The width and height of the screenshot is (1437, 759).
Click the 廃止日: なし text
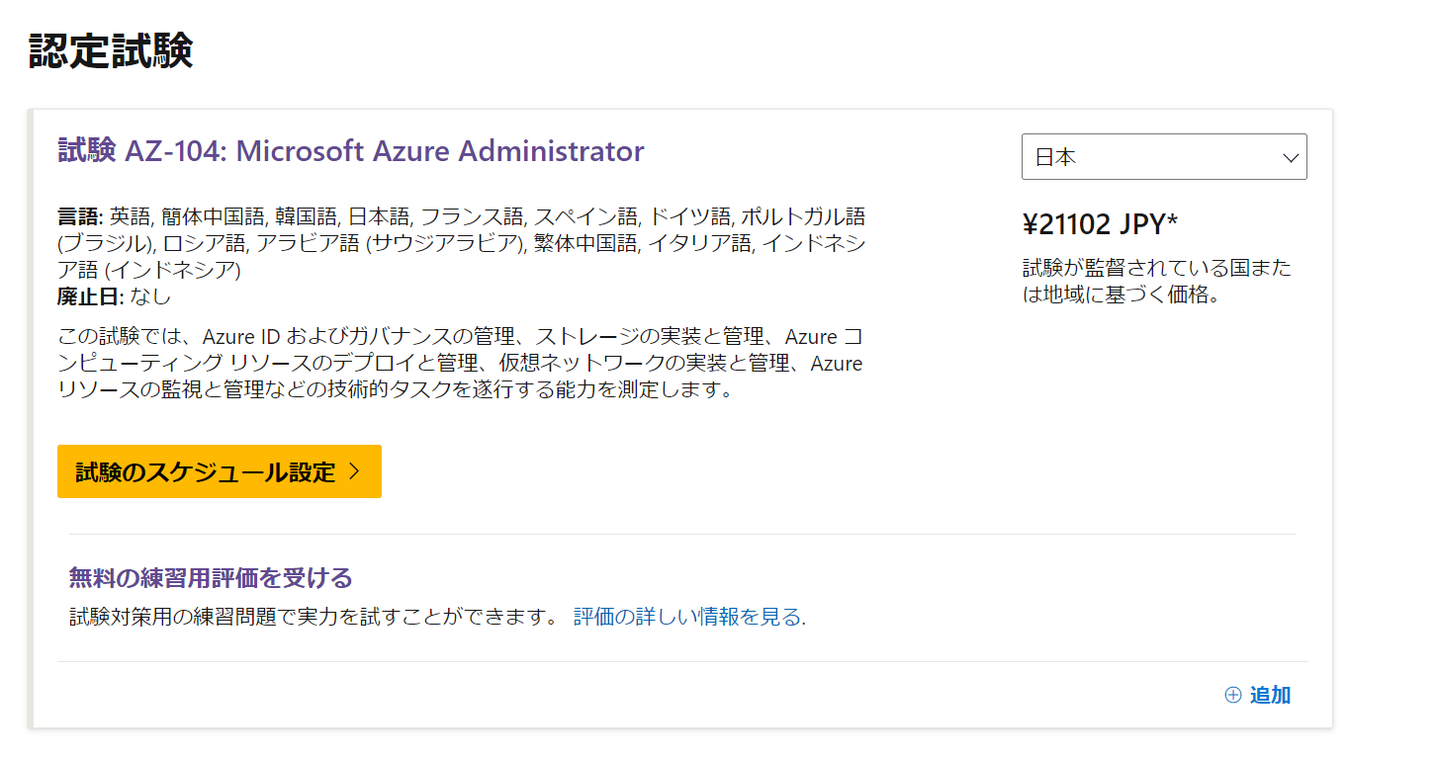click(114, 295)
